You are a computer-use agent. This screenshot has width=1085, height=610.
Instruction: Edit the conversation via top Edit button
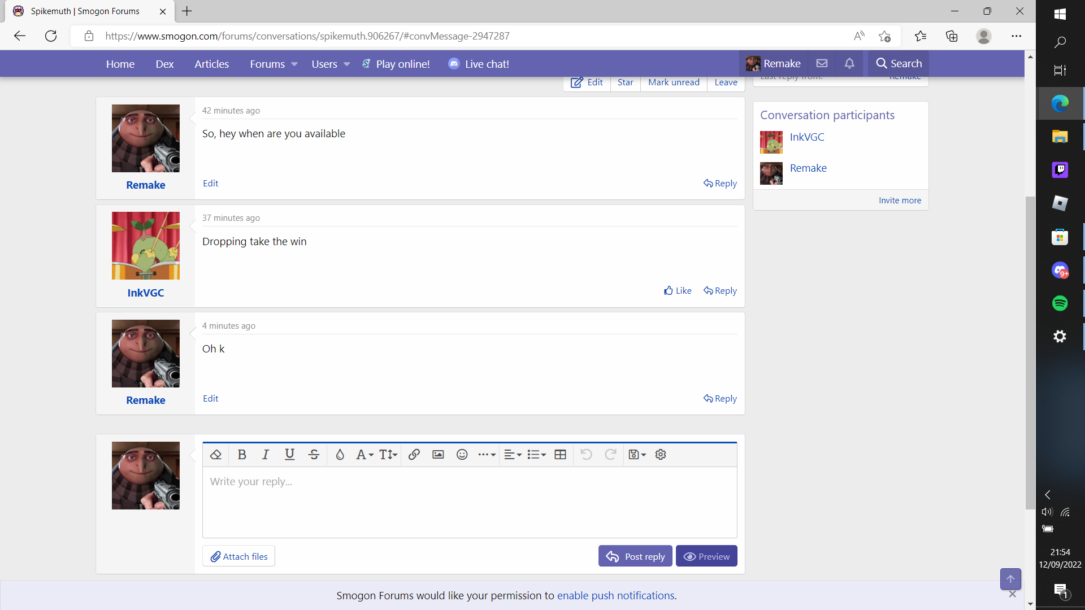click(x=587, y=82)
